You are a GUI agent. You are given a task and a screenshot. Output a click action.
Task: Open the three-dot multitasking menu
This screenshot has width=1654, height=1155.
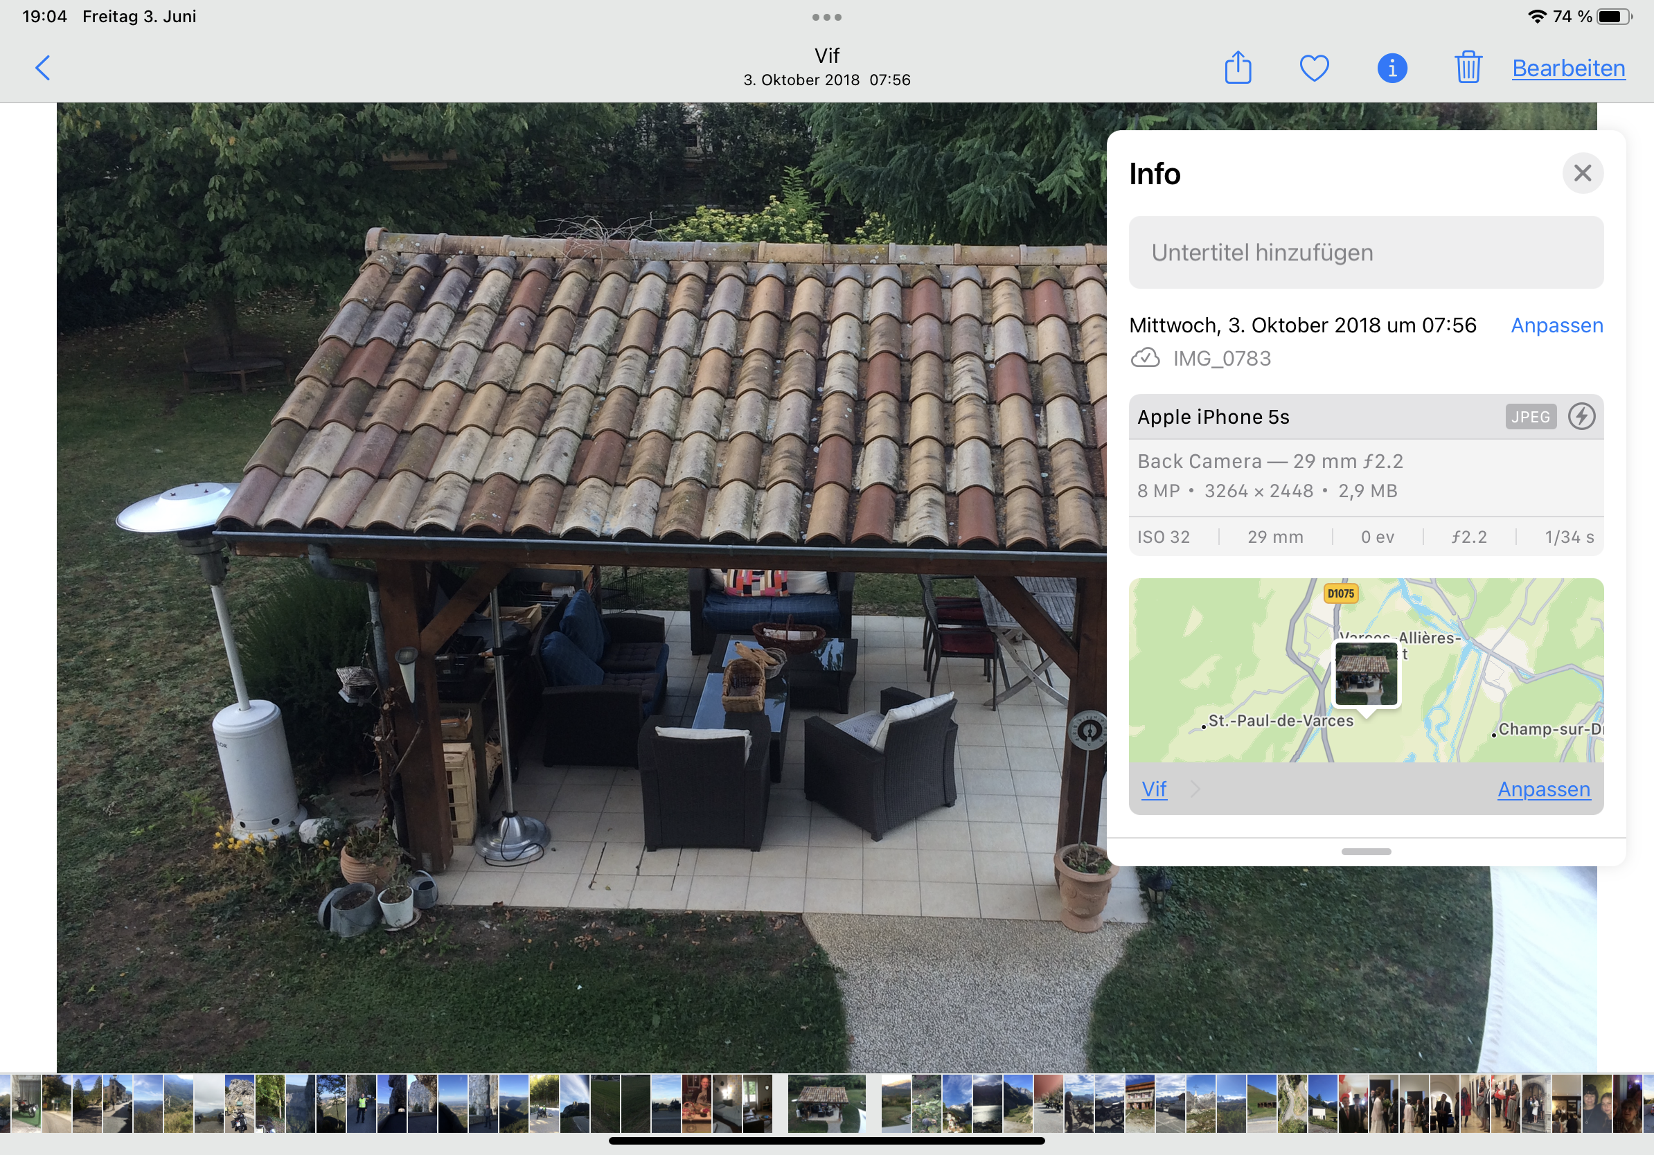click(826, 17)
